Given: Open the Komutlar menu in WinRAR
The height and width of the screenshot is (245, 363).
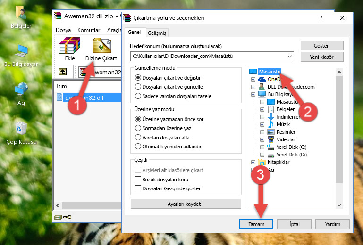Looking at the screenshot, I should 89,30.
